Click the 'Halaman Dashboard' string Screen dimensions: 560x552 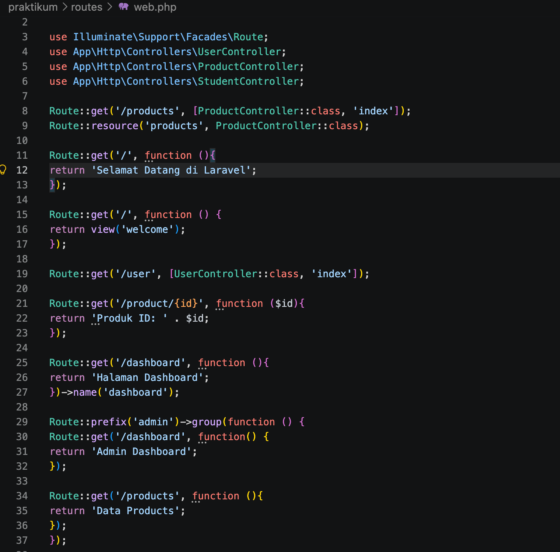click(147, 377)
